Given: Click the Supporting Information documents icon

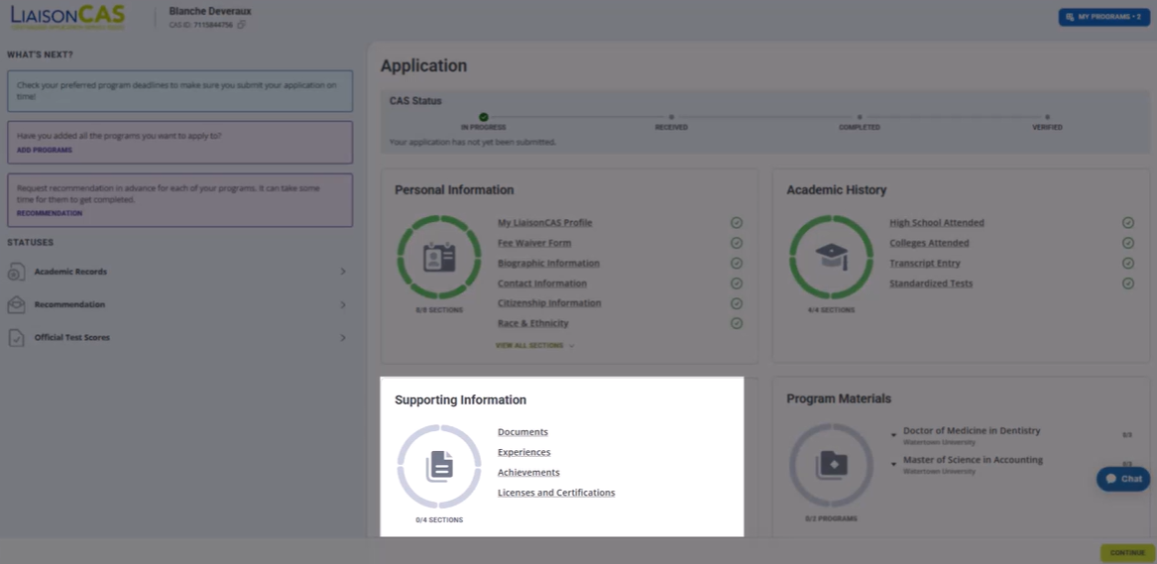Looking at the screenshot, I should point(439,466).
